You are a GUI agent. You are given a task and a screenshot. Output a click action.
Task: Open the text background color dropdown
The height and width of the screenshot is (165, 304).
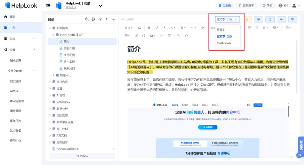click(x=183, y=28)
